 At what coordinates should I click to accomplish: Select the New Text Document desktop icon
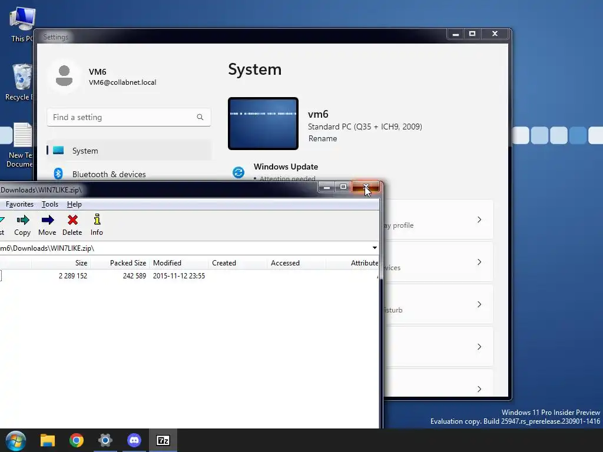click(20, 145)
